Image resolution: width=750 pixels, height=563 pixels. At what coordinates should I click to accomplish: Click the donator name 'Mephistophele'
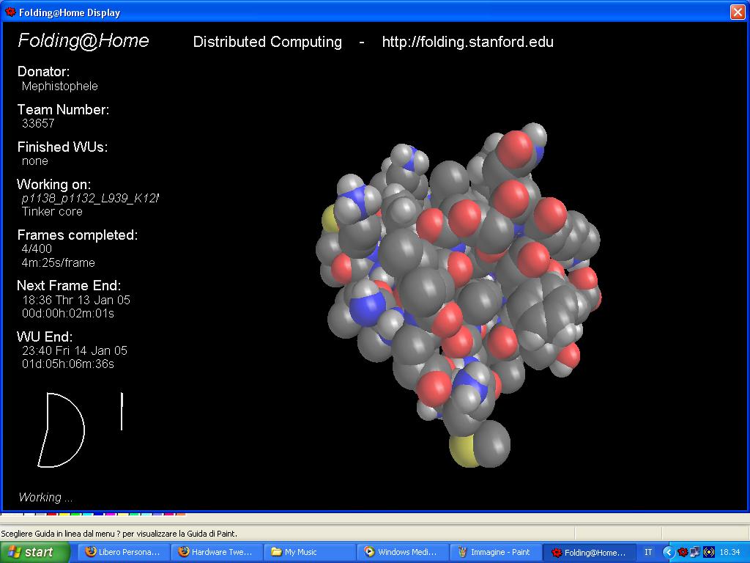click(x=60, y=87)
